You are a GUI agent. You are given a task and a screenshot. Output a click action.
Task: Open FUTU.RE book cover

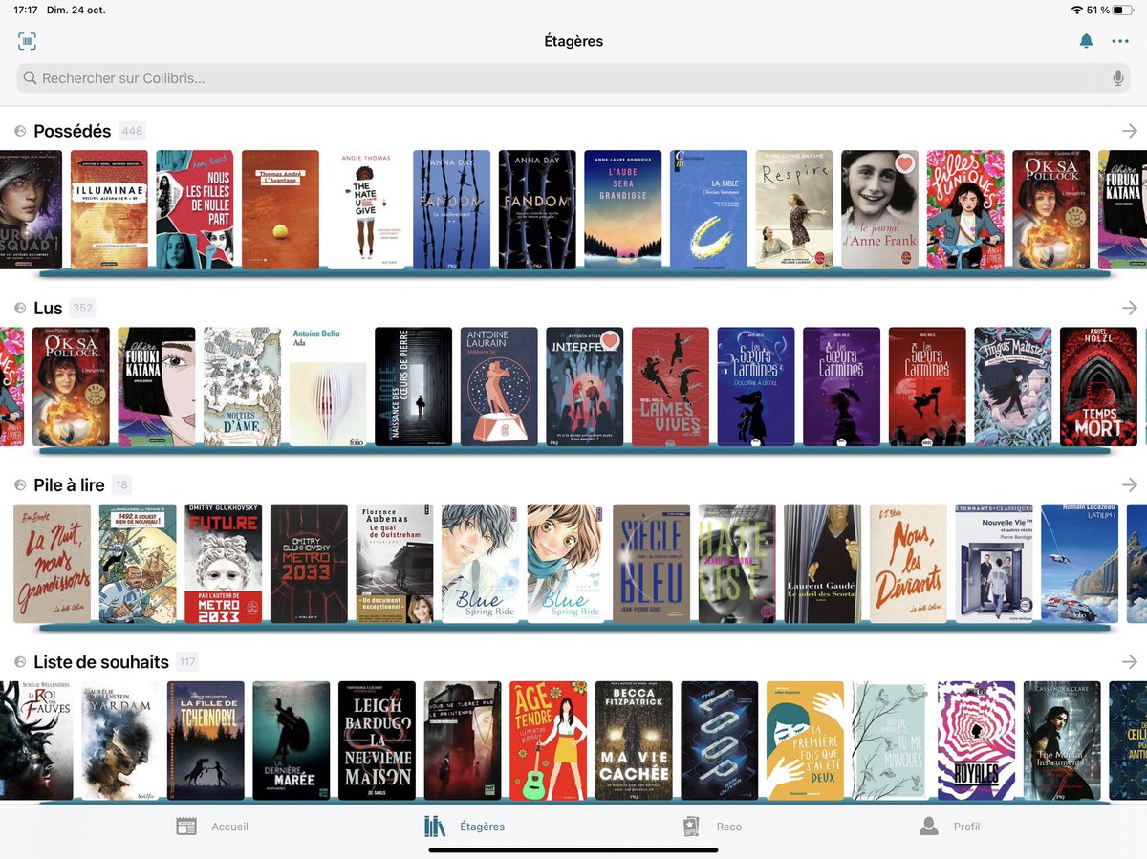(223, 564)
